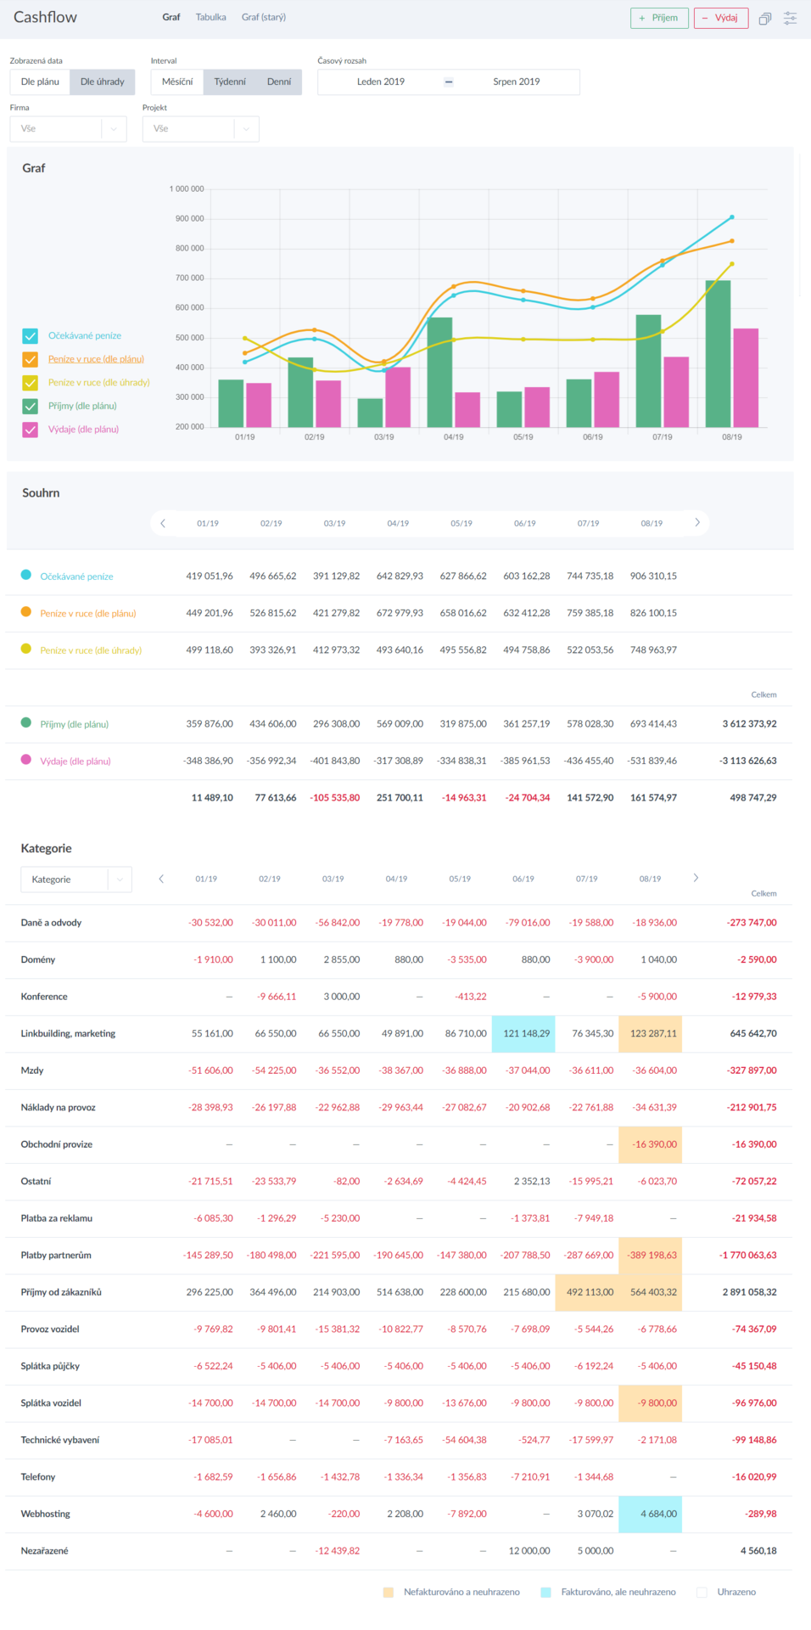
Task: Click the orange Nefakturováno a neuhrazeno legend swatch
Action: click(389, 1593)
